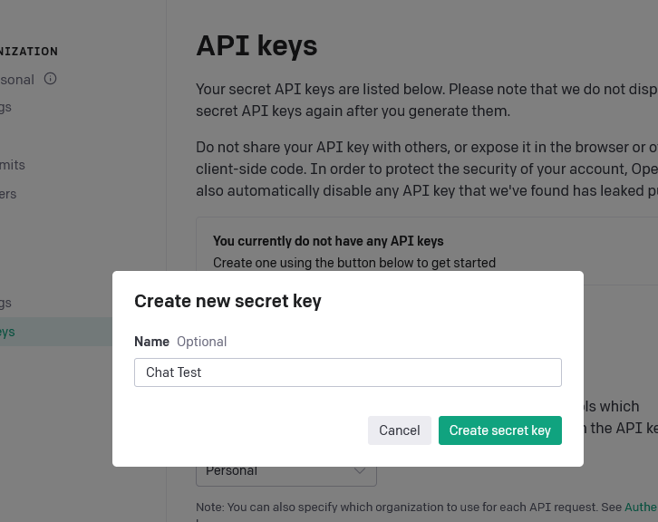Viewport: 658px width, 522px height.
Task: Click the Create new secret key dialog title
Action: [x=227, y=301]
